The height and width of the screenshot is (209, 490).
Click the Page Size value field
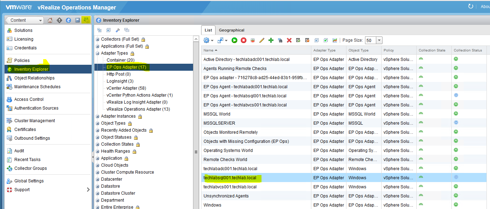coord(370,40)
